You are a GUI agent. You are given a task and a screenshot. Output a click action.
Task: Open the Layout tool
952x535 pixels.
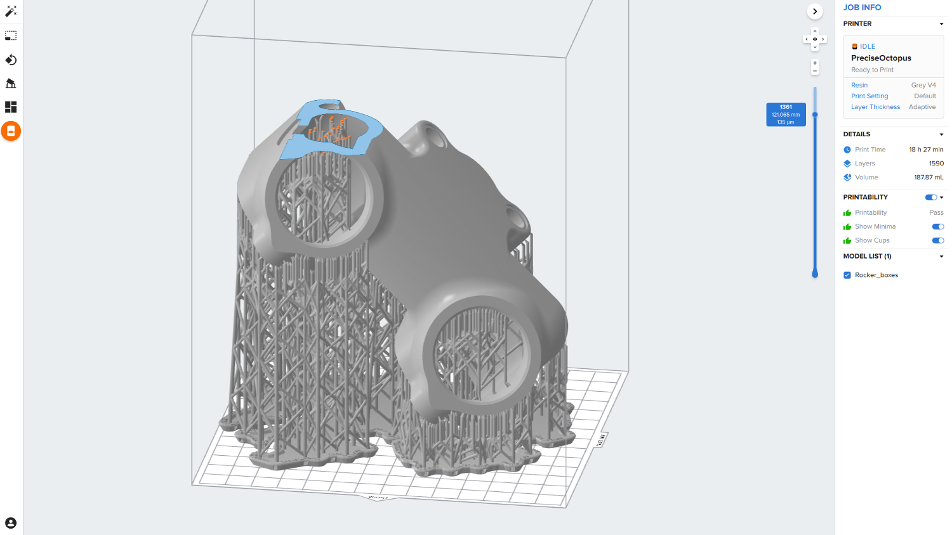point(11,107)
